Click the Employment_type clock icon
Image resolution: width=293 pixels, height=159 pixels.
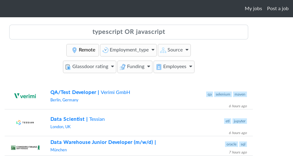[105, 50]
